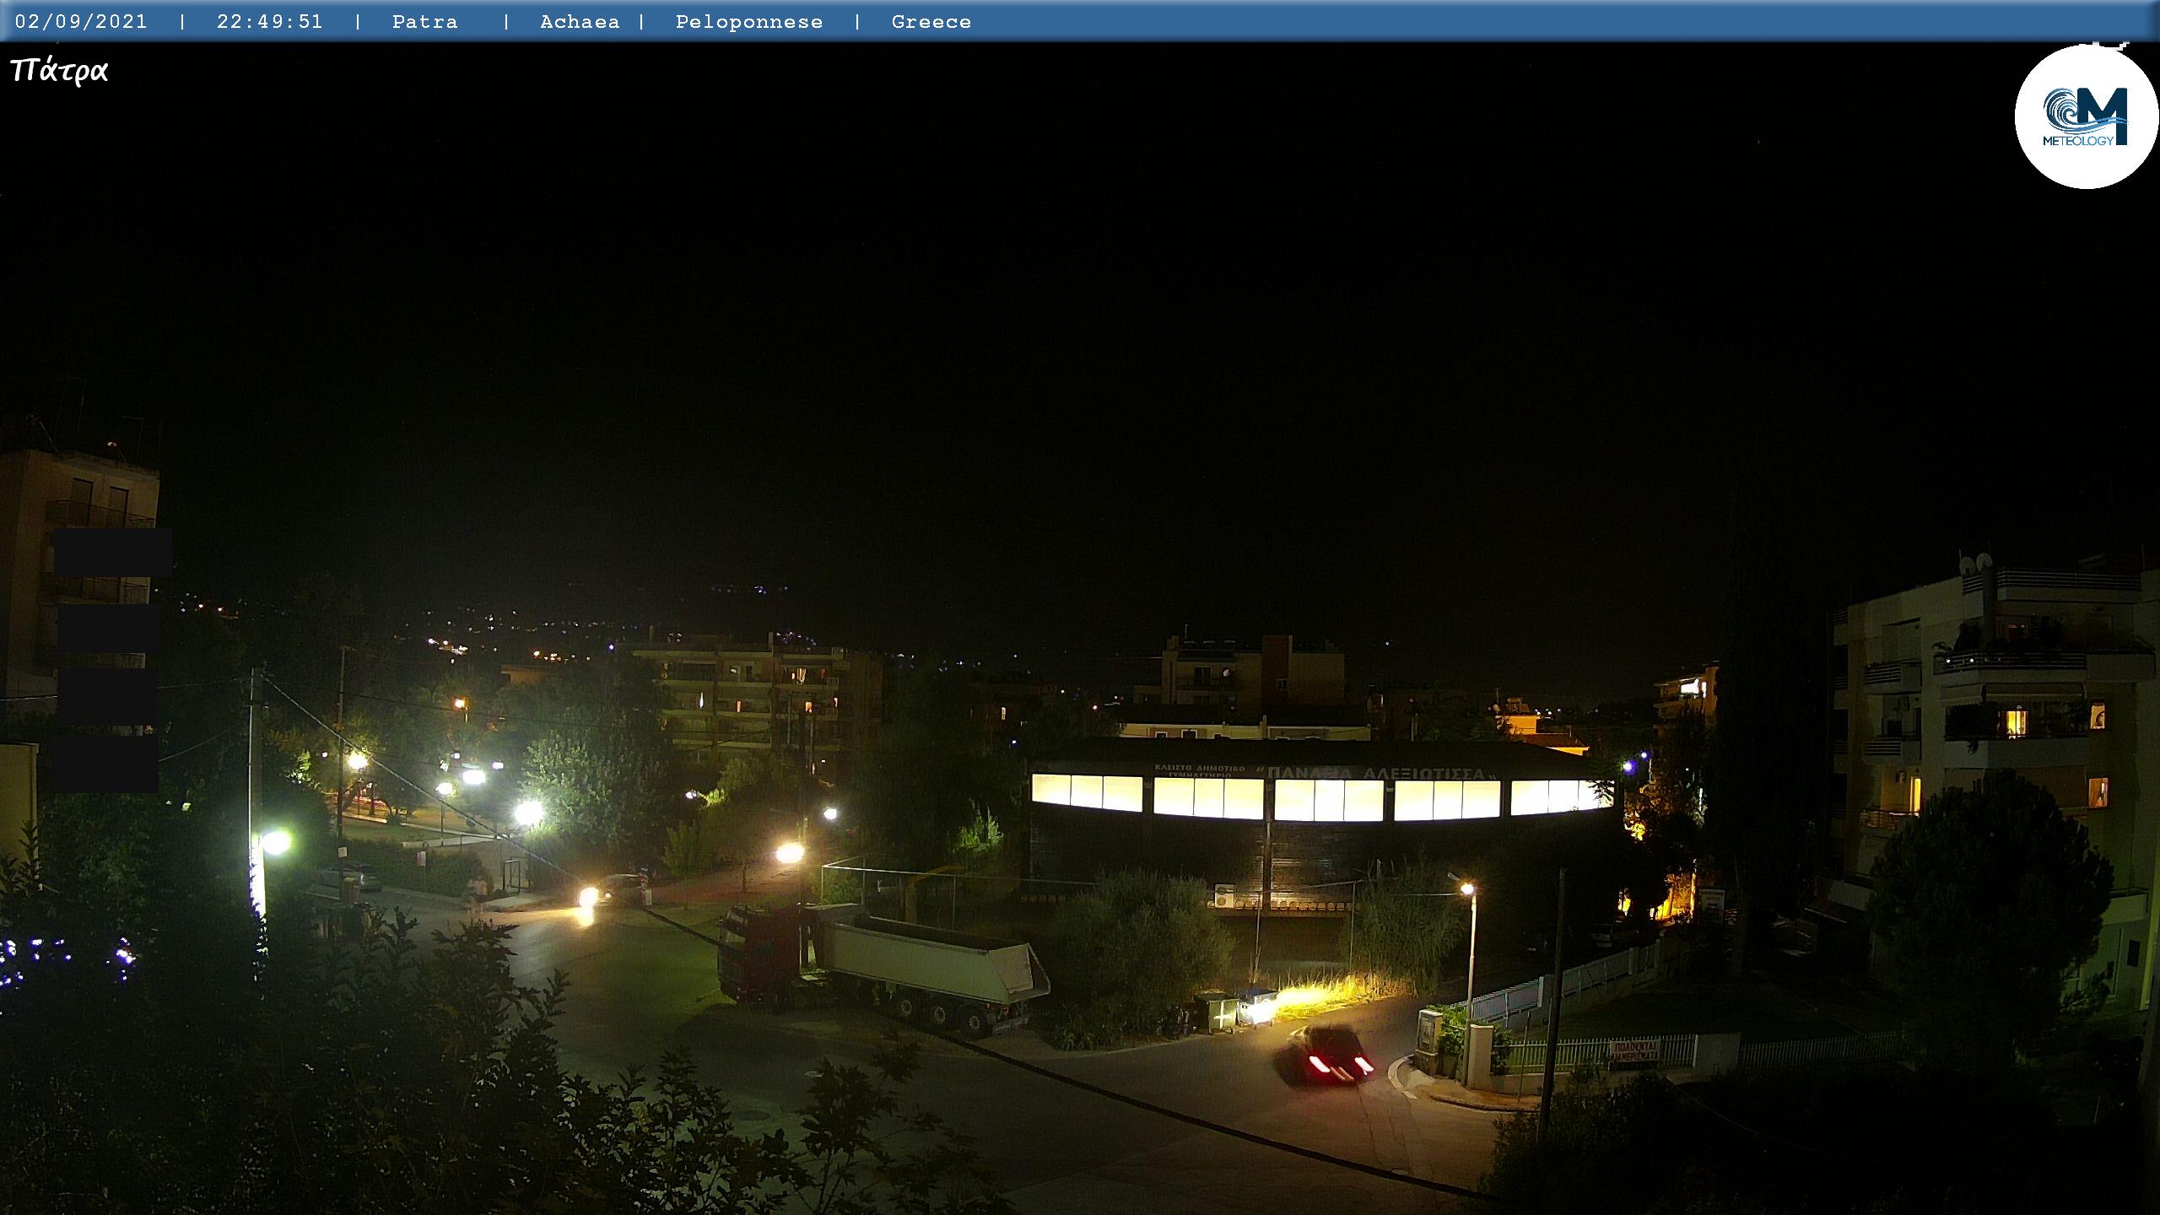The image size is (2160, 1215).
Task: Click the white Πάτρα caption text
Action: (x=59, y=71)
